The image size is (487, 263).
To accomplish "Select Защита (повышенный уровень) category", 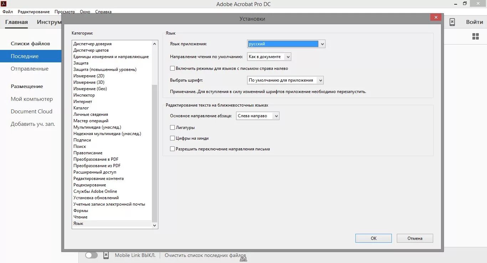I will (x=112, y=69).
